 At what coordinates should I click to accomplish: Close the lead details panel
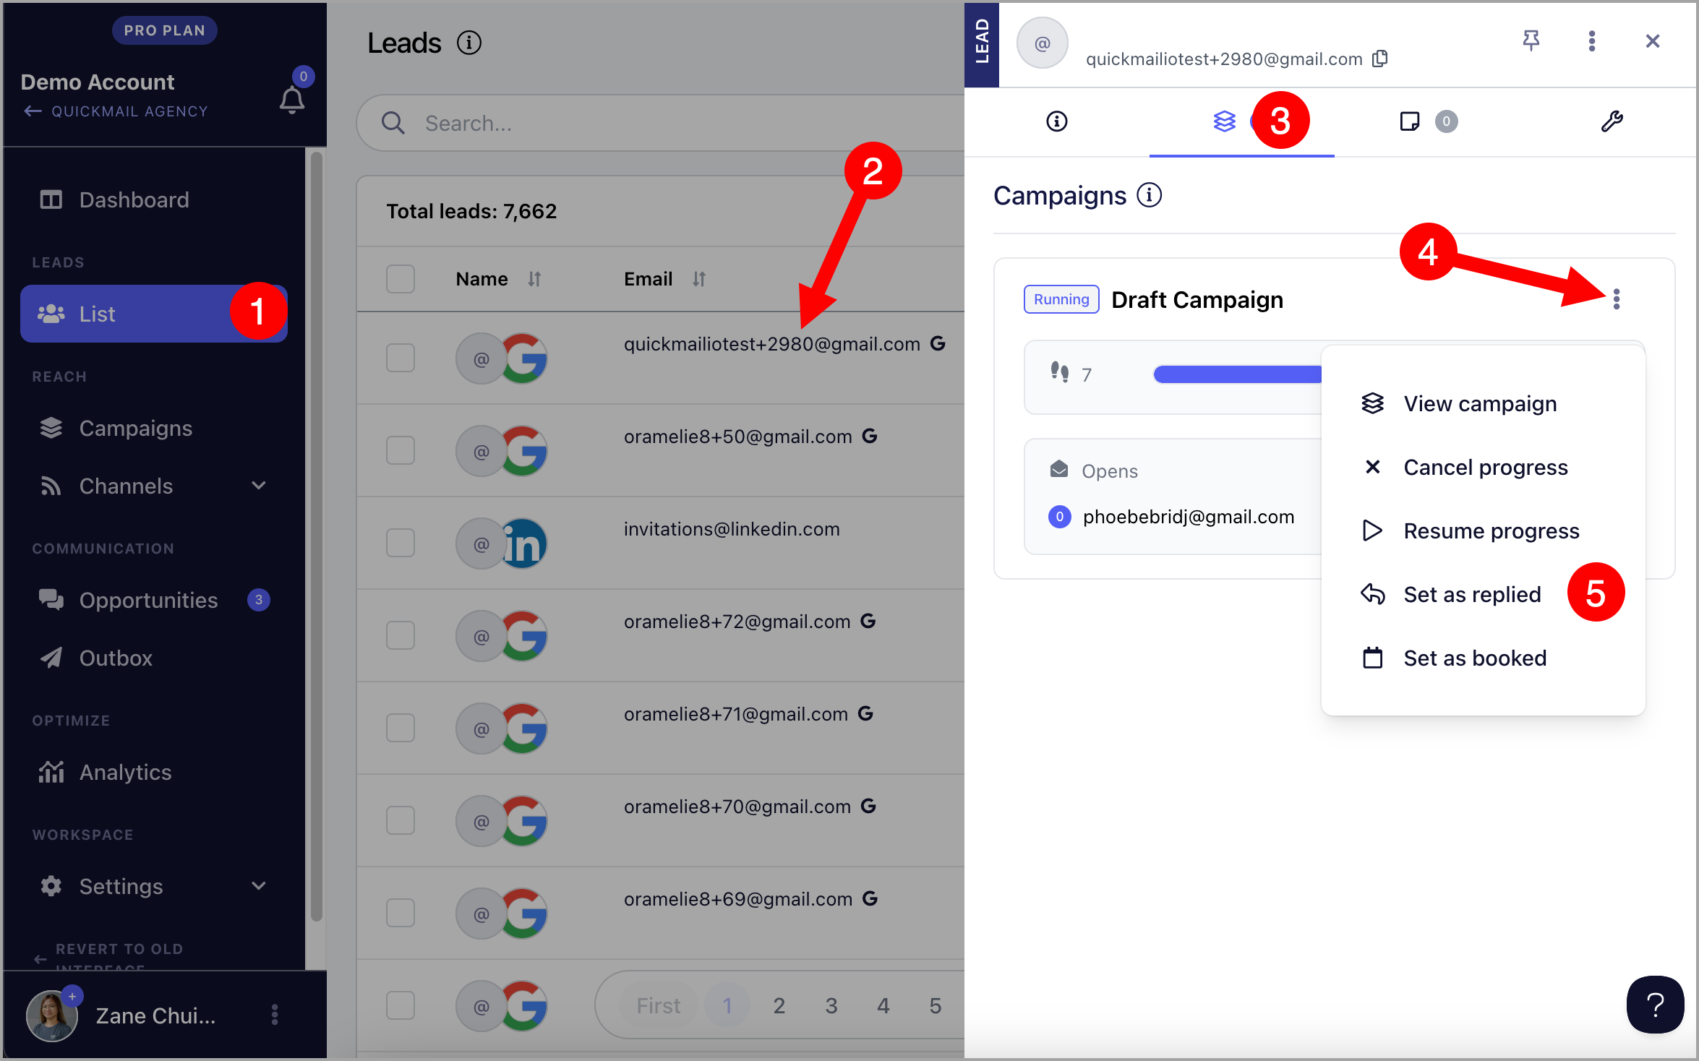coord(1653,40)
